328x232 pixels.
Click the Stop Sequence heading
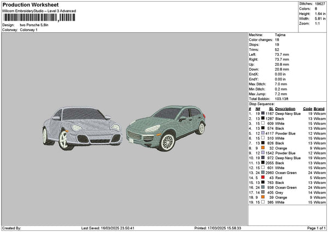[260, 103]
